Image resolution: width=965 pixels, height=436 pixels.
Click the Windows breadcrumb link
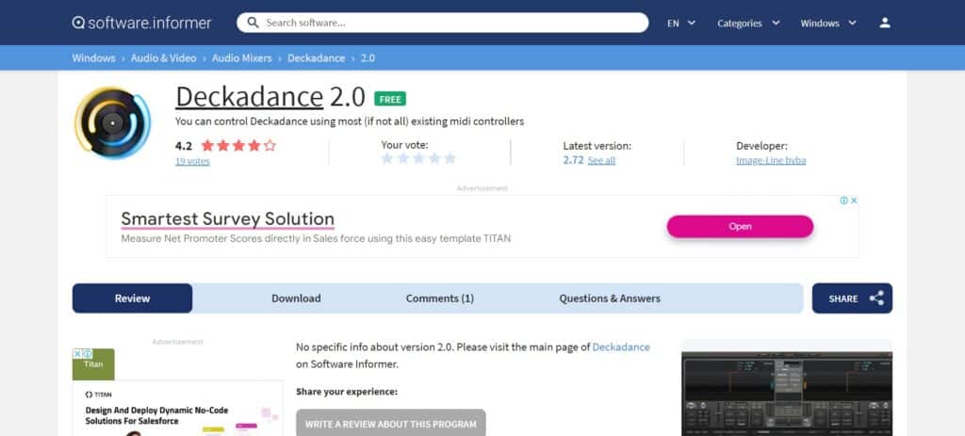93,57
